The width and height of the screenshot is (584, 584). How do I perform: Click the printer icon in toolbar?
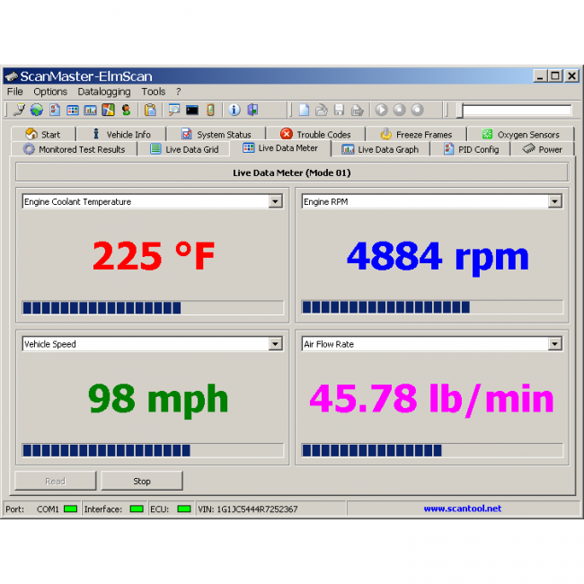tap(357, 111)
